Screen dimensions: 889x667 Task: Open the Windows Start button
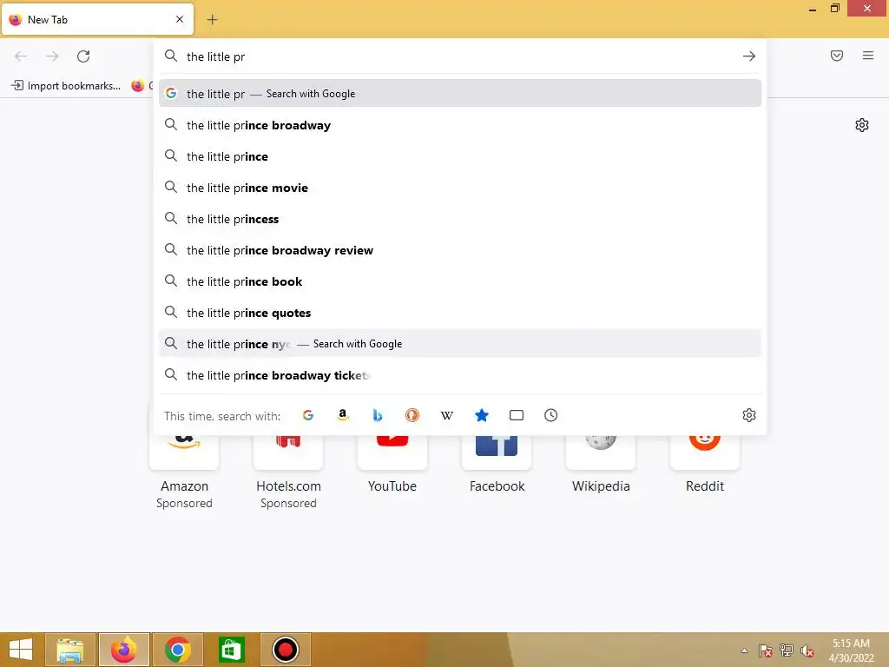pyautogui.click(x=21, y=650)
